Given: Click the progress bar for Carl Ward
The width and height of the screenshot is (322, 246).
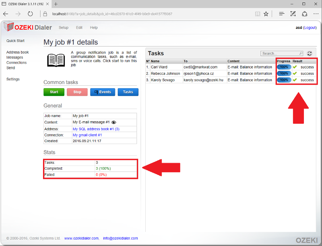Looking at the screenshot, I should [284, 67].
